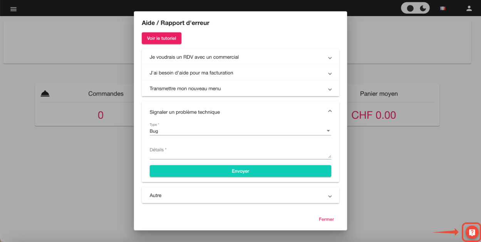This screenshot has height=242, width=481.
Task: Expand the 'Transmettre mon nouveau menu' chevron
Action: click(x=330, y=89)
